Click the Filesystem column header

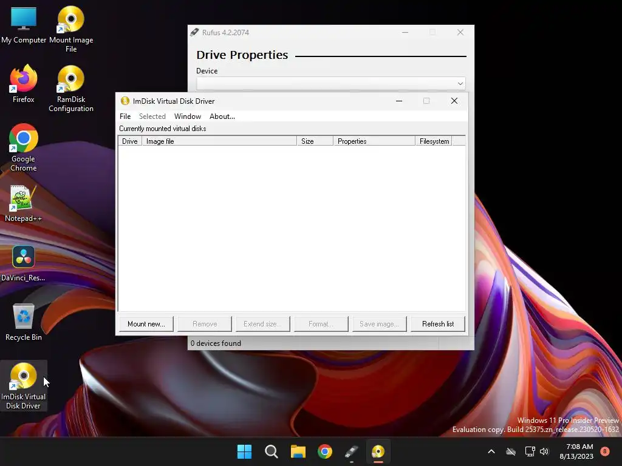click(x=434, y=141)
